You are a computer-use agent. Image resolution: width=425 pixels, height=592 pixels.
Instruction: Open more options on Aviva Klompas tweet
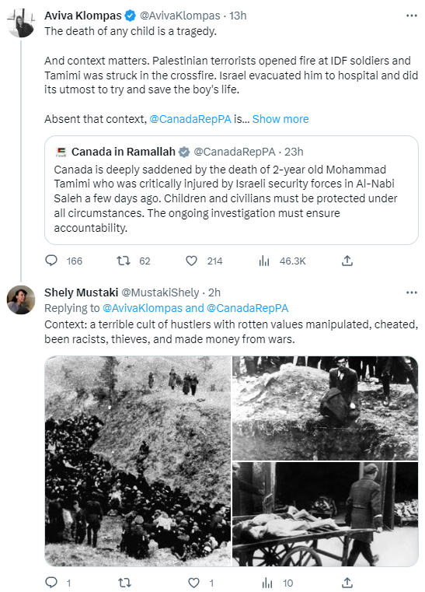pos(412,16)
